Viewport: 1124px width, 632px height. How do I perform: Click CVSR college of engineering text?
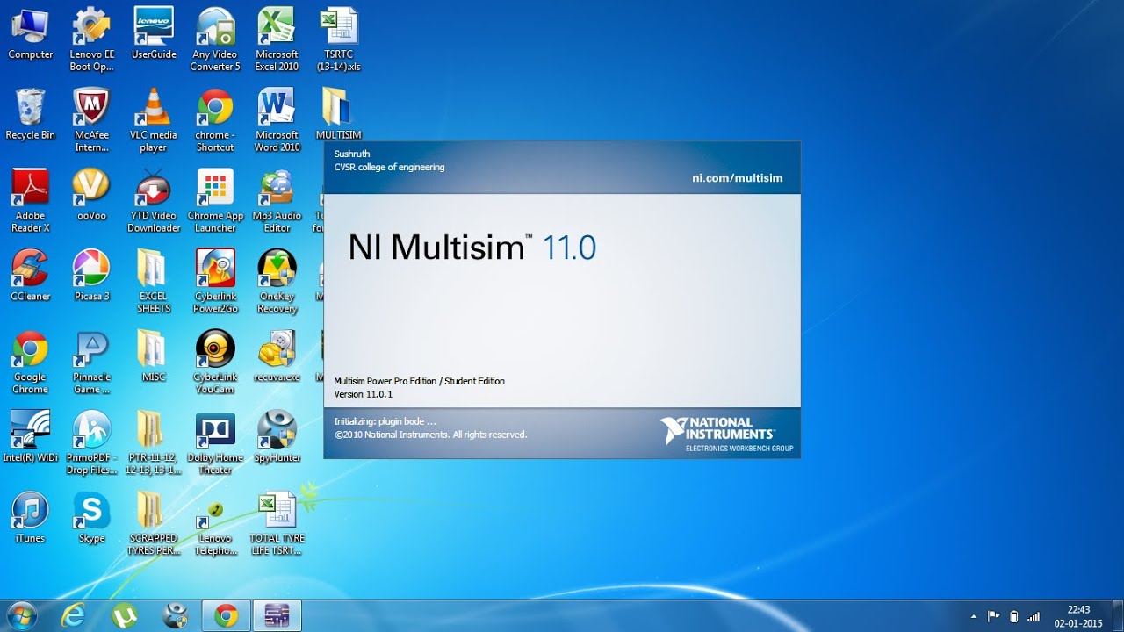389,167
